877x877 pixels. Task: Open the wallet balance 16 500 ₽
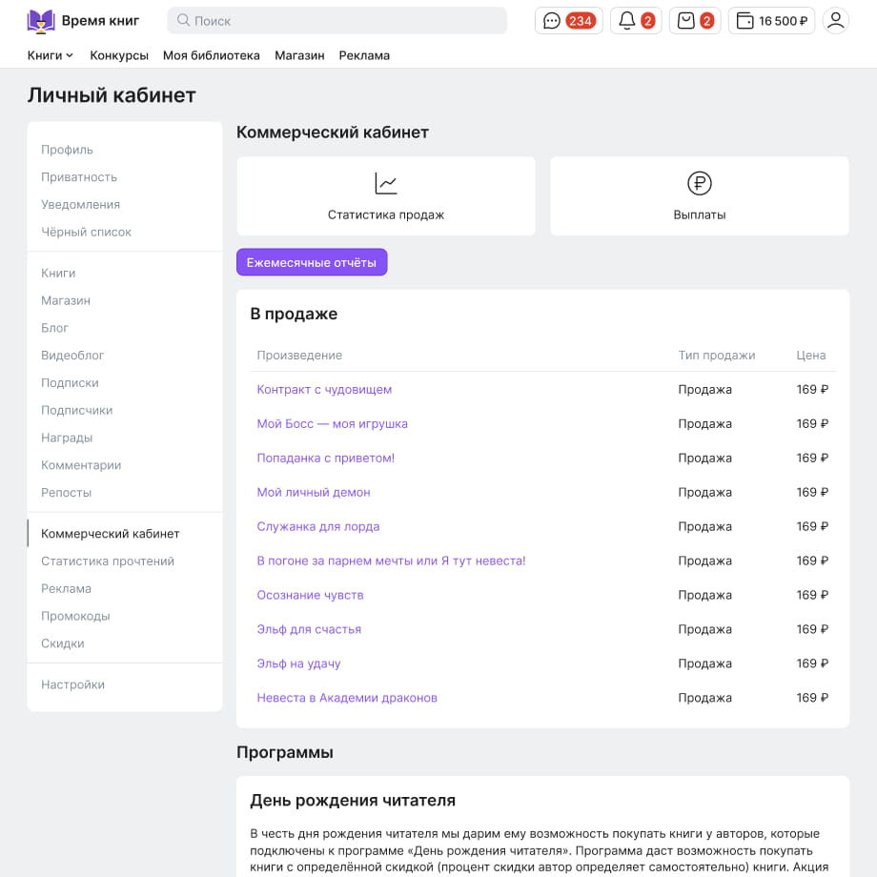(771, 21)
